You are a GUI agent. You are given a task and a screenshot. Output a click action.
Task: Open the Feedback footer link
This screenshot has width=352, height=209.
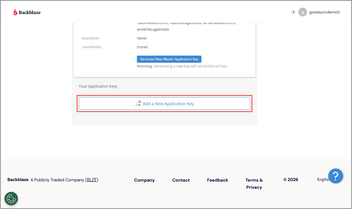tap(218, 180)
